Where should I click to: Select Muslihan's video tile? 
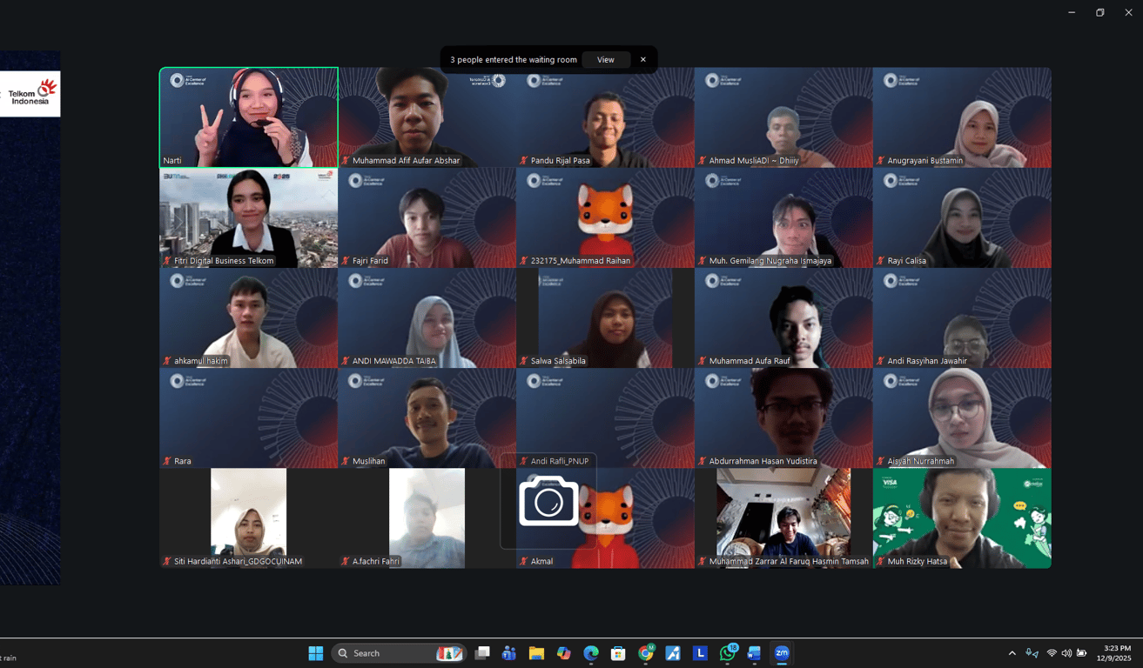click(x=427, y=417)
